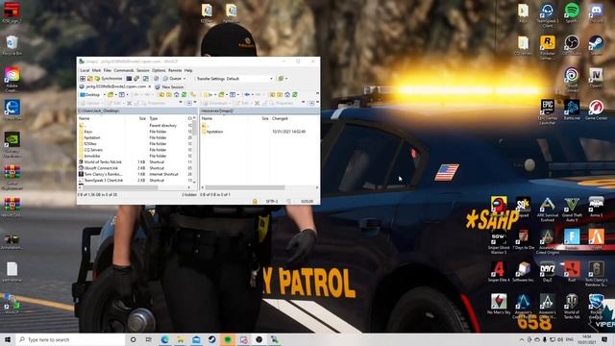
Task: Open the local Desktop drive dropdown
Action: pyautogui.click(x=92, y=94)
